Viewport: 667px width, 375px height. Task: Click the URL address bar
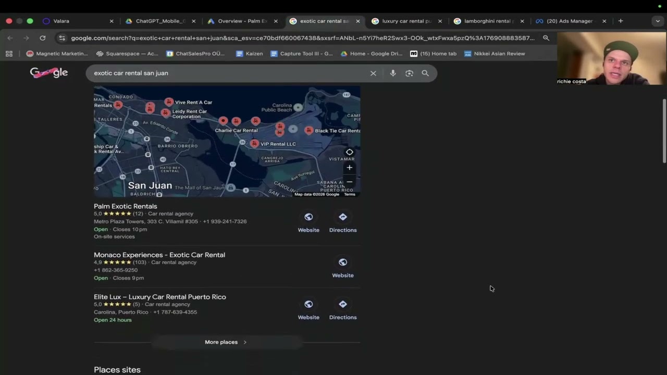[302, 38]
